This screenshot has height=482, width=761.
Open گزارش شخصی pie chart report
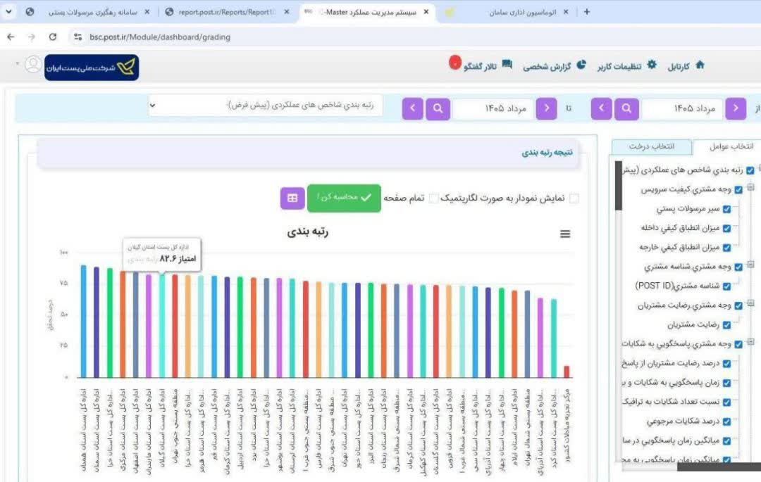coord(581,65)
